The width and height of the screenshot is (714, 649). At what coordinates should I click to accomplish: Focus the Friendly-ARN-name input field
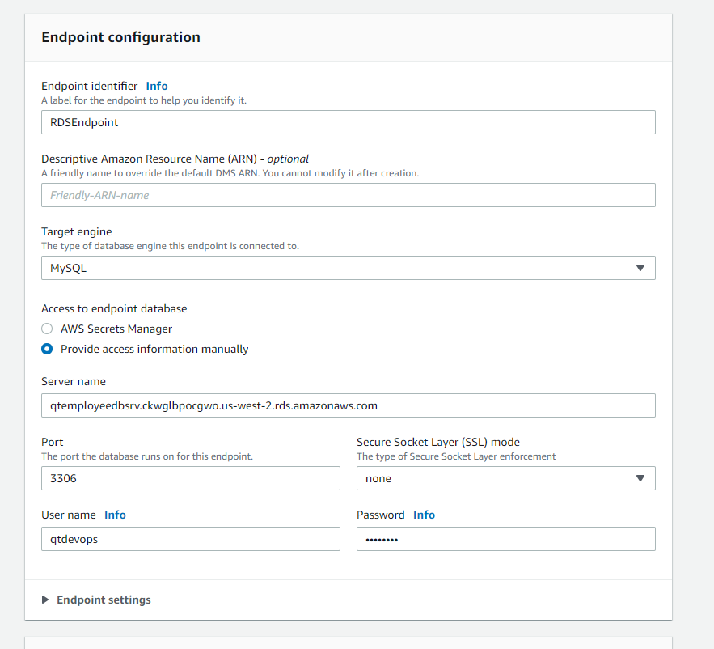pos(349,195)
